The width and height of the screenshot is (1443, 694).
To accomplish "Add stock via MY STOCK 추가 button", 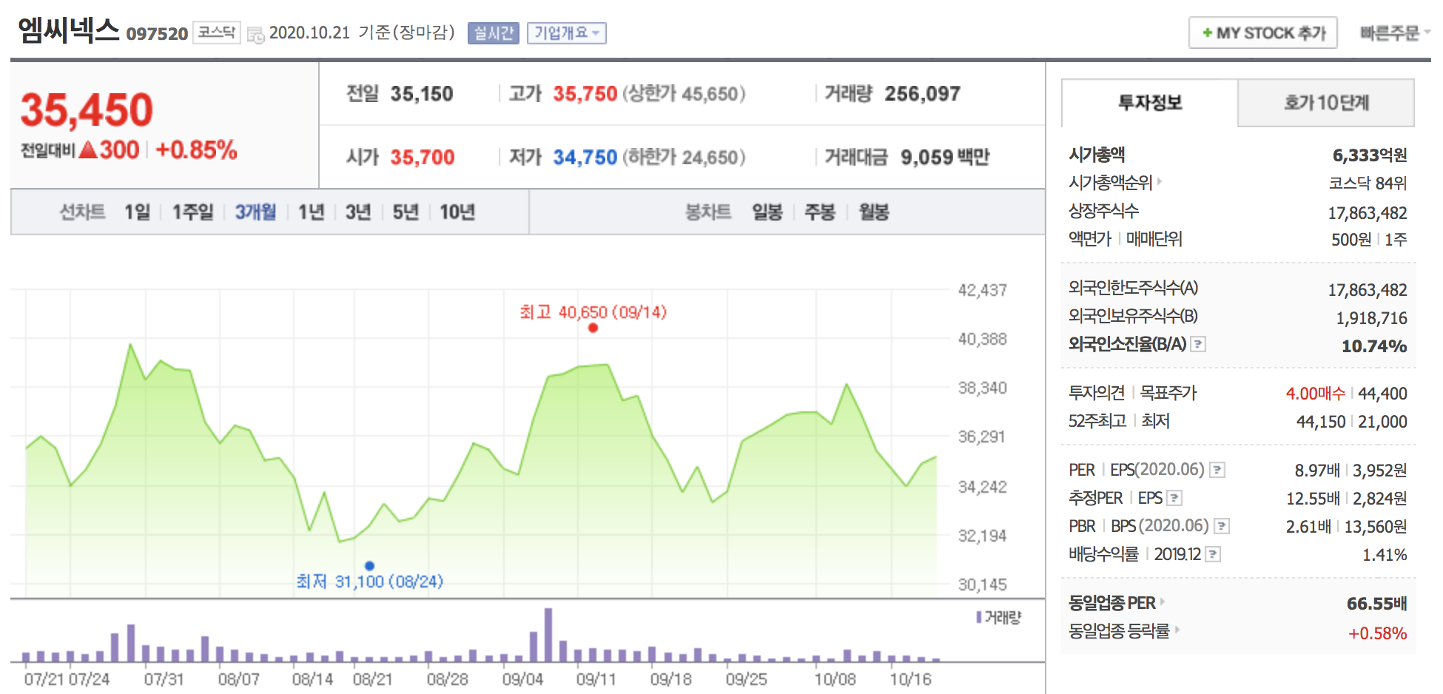I will click(x=1263, y=33).
